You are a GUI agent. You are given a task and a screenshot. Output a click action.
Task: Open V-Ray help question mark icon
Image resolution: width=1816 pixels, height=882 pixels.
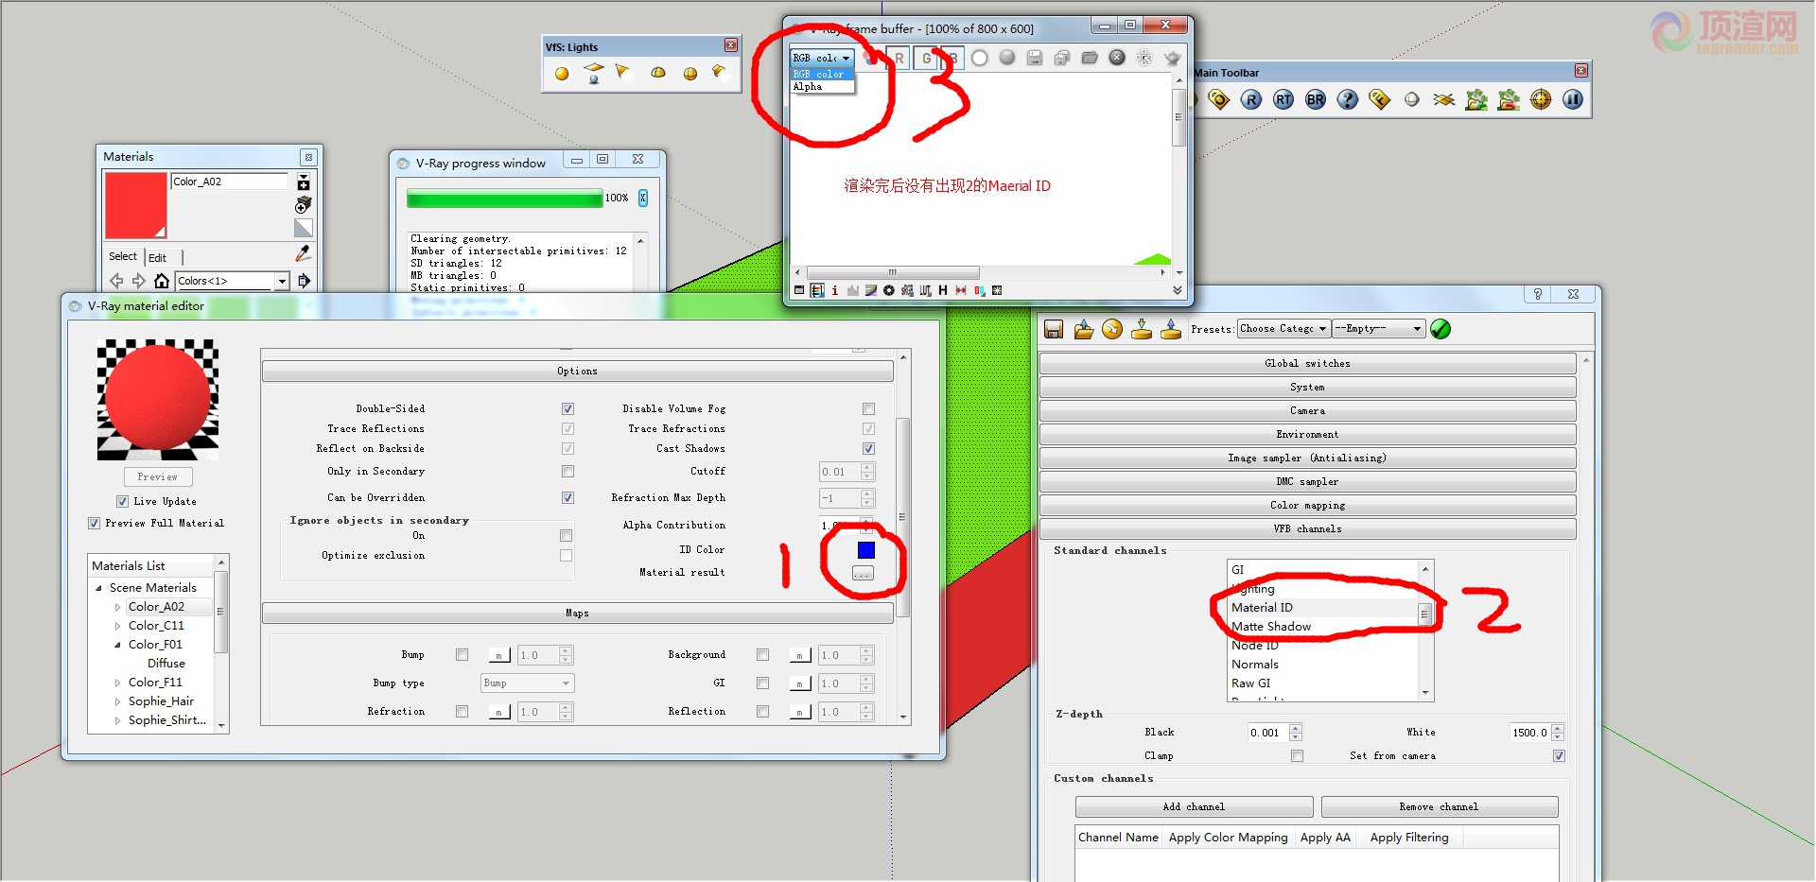point(1348,99)
